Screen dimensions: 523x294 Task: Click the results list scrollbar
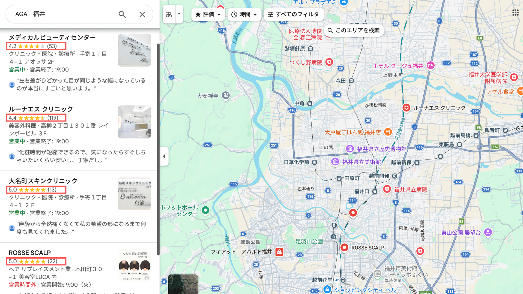tap(158, 149)
